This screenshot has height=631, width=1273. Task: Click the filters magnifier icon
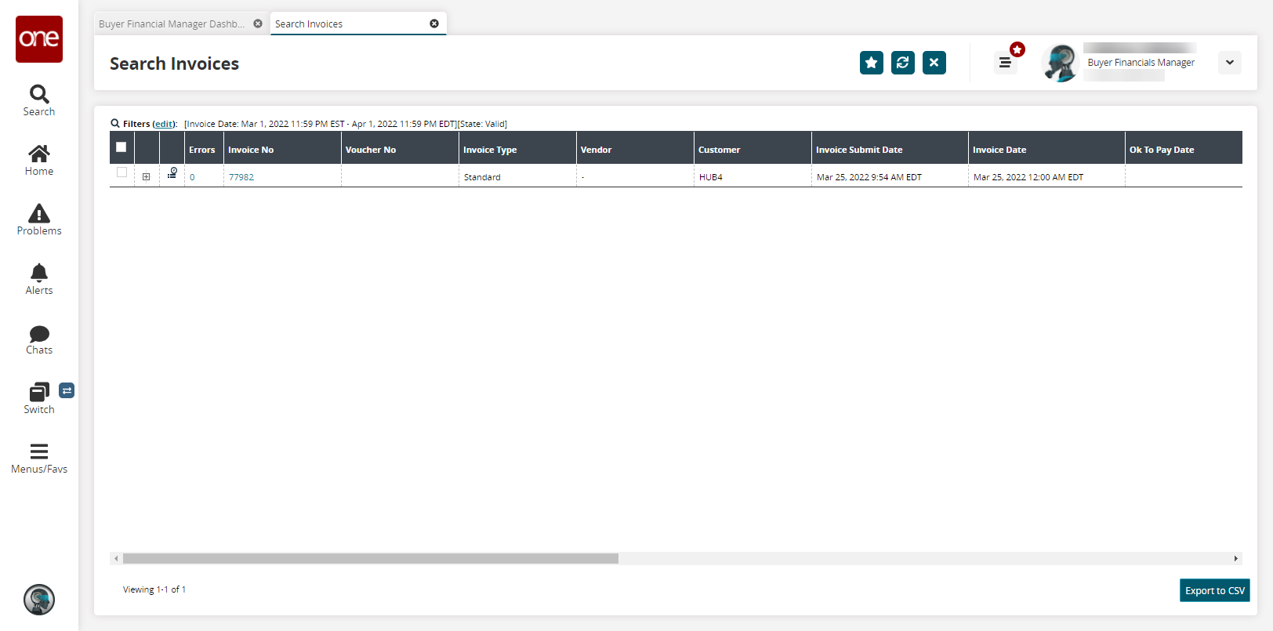tap(115, 123)
